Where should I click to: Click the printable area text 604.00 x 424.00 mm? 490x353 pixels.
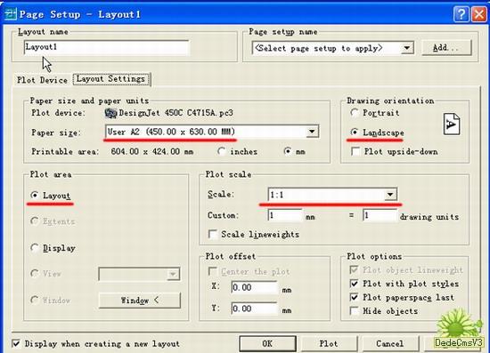coord(152,152)
